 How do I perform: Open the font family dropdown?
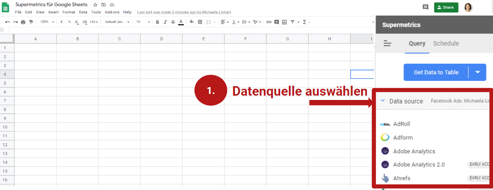click(117, 22)
